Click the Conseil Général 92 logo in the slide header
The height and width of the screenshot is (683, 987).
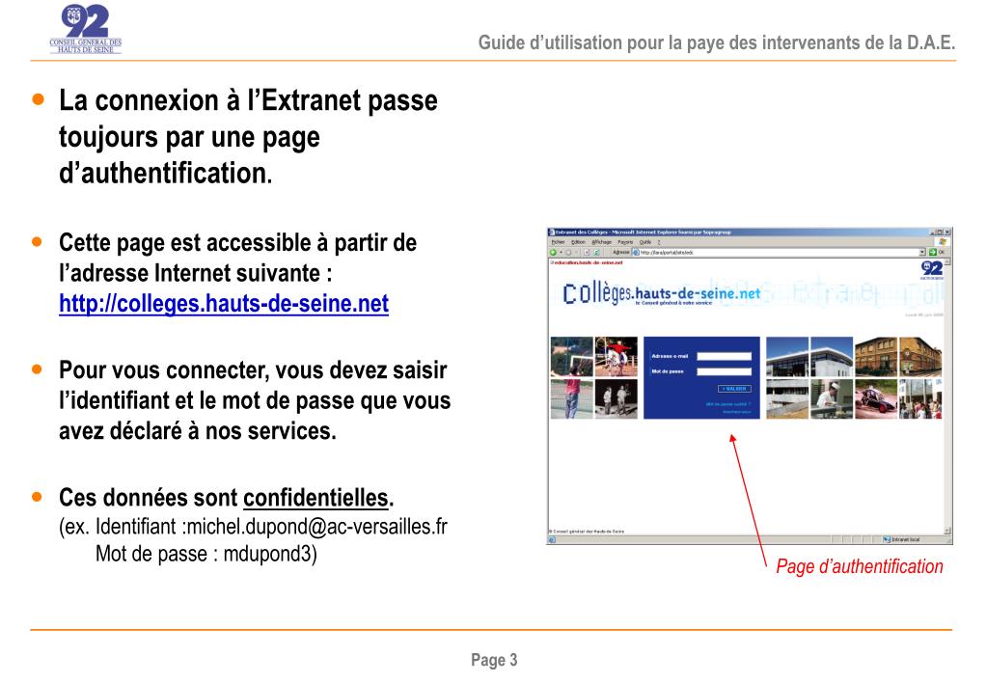pyautogui.click(x=86, y=29)
